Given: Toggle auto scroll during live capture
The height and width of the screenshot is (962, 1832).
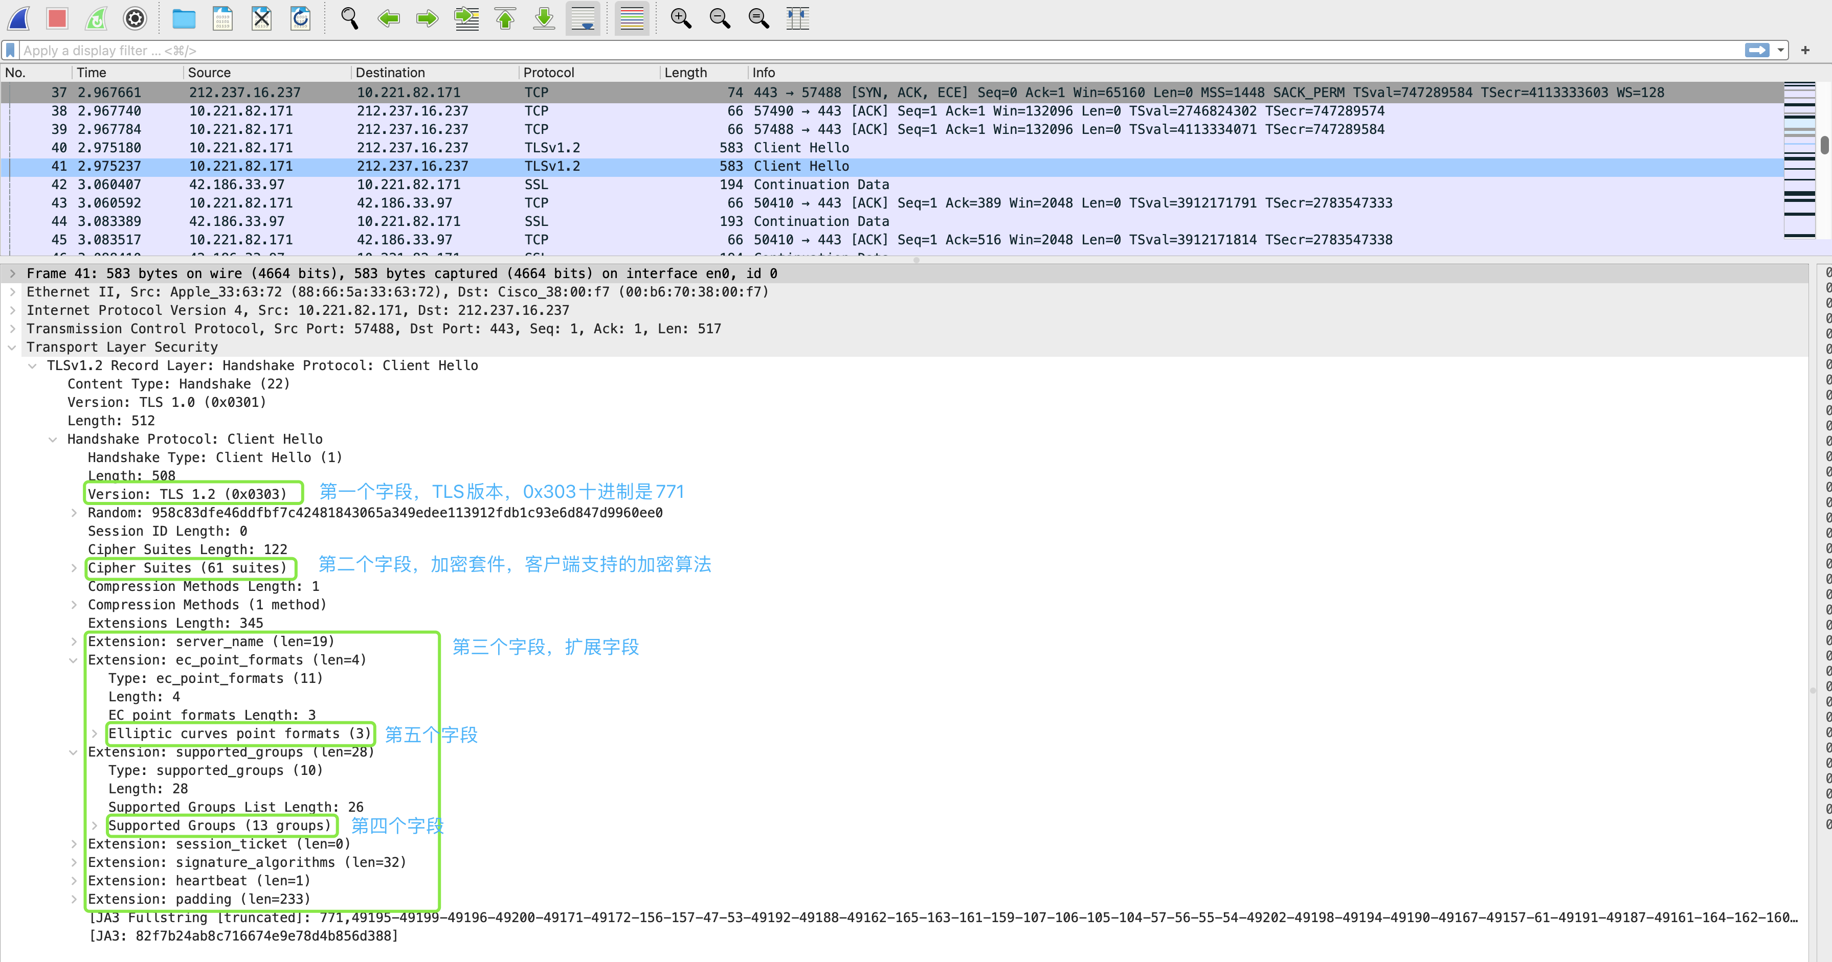Looking at the screenshot, I should coord(583,18).
